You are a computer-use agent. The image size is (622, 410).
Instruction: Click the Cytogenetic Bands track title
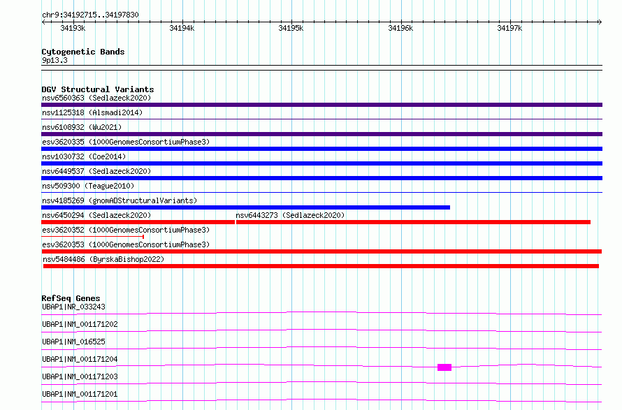[83, 52]
